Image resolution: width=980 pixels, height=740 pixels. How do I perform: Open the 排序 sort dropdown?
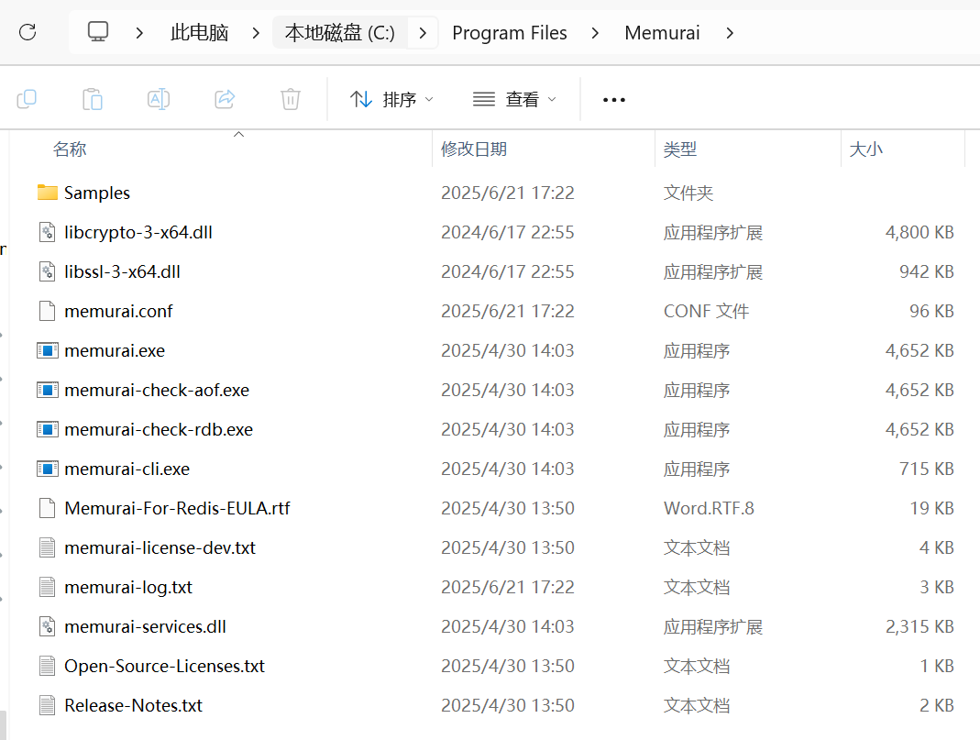391,99
